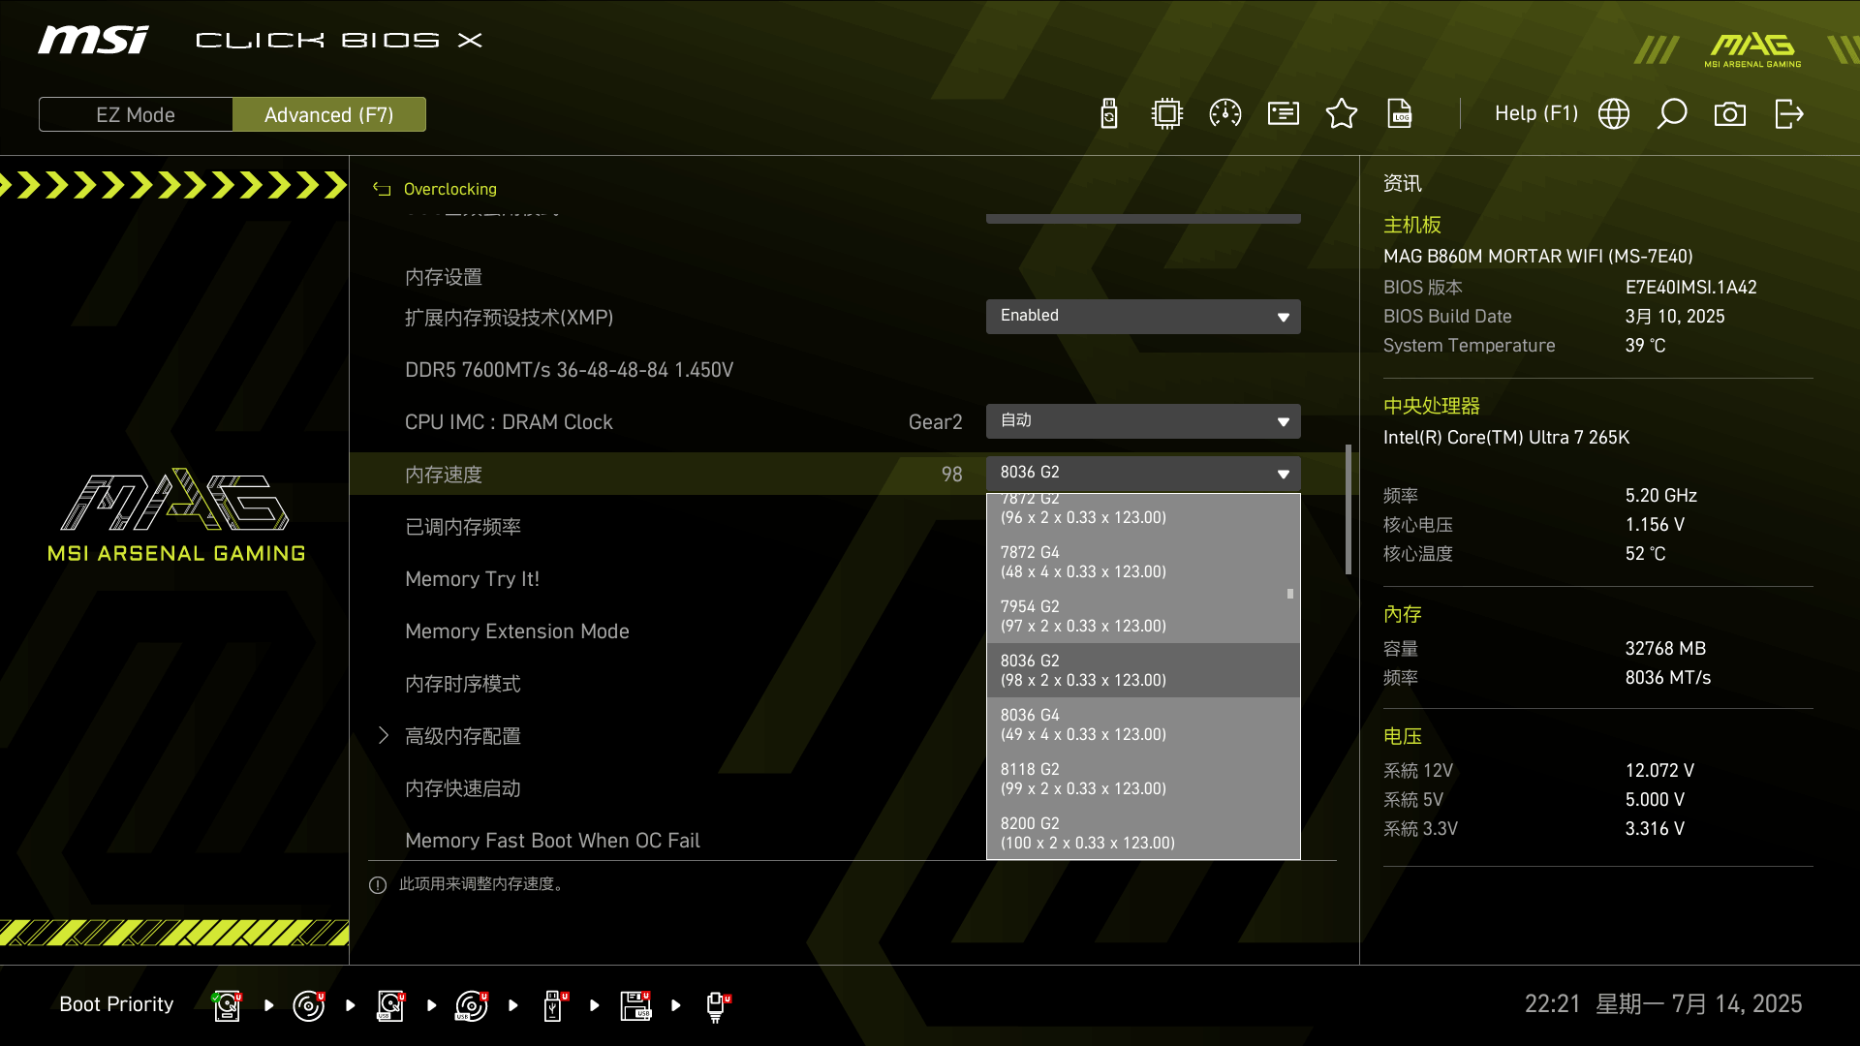The height and width of the screenshot is (1046, 1860).
Task: Open the log file icon
Action: pos(1399,114)
